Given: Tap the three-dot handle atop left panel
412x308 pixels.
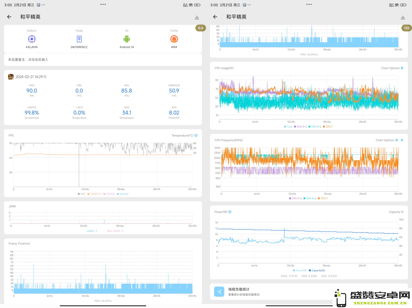Looking at the screenshot, I should (103, 4).
